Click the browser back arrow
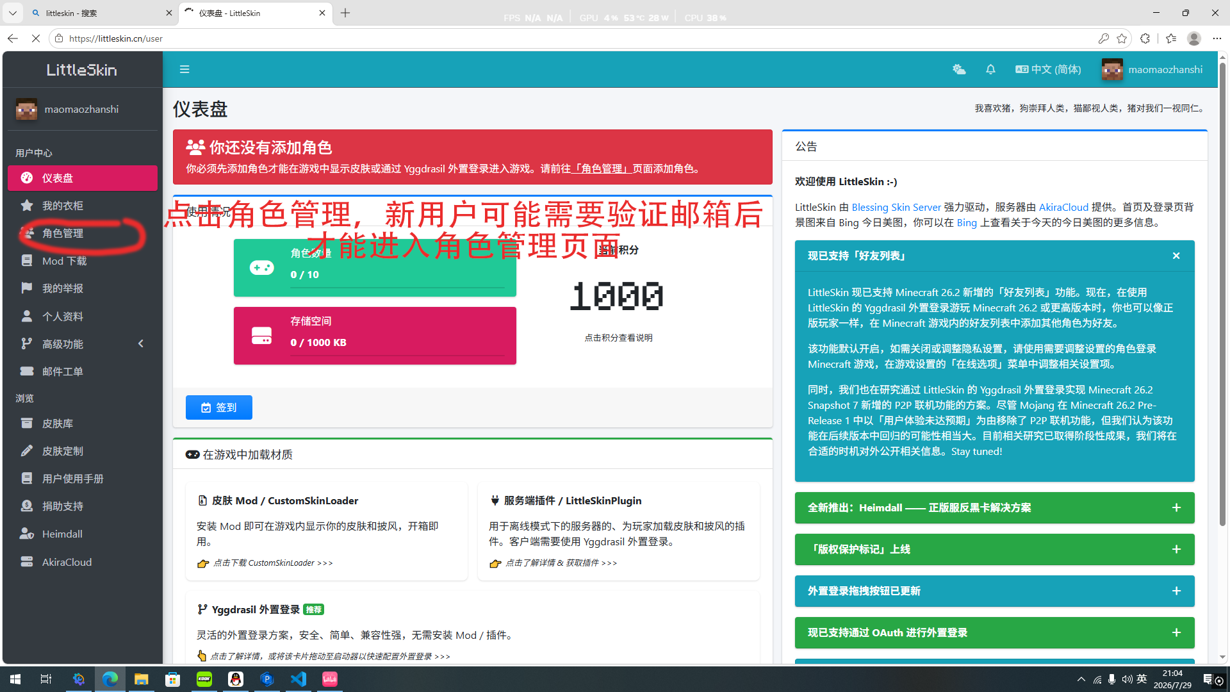The height and width of the screenshot is (692, 1230). [x=12, y=38]
